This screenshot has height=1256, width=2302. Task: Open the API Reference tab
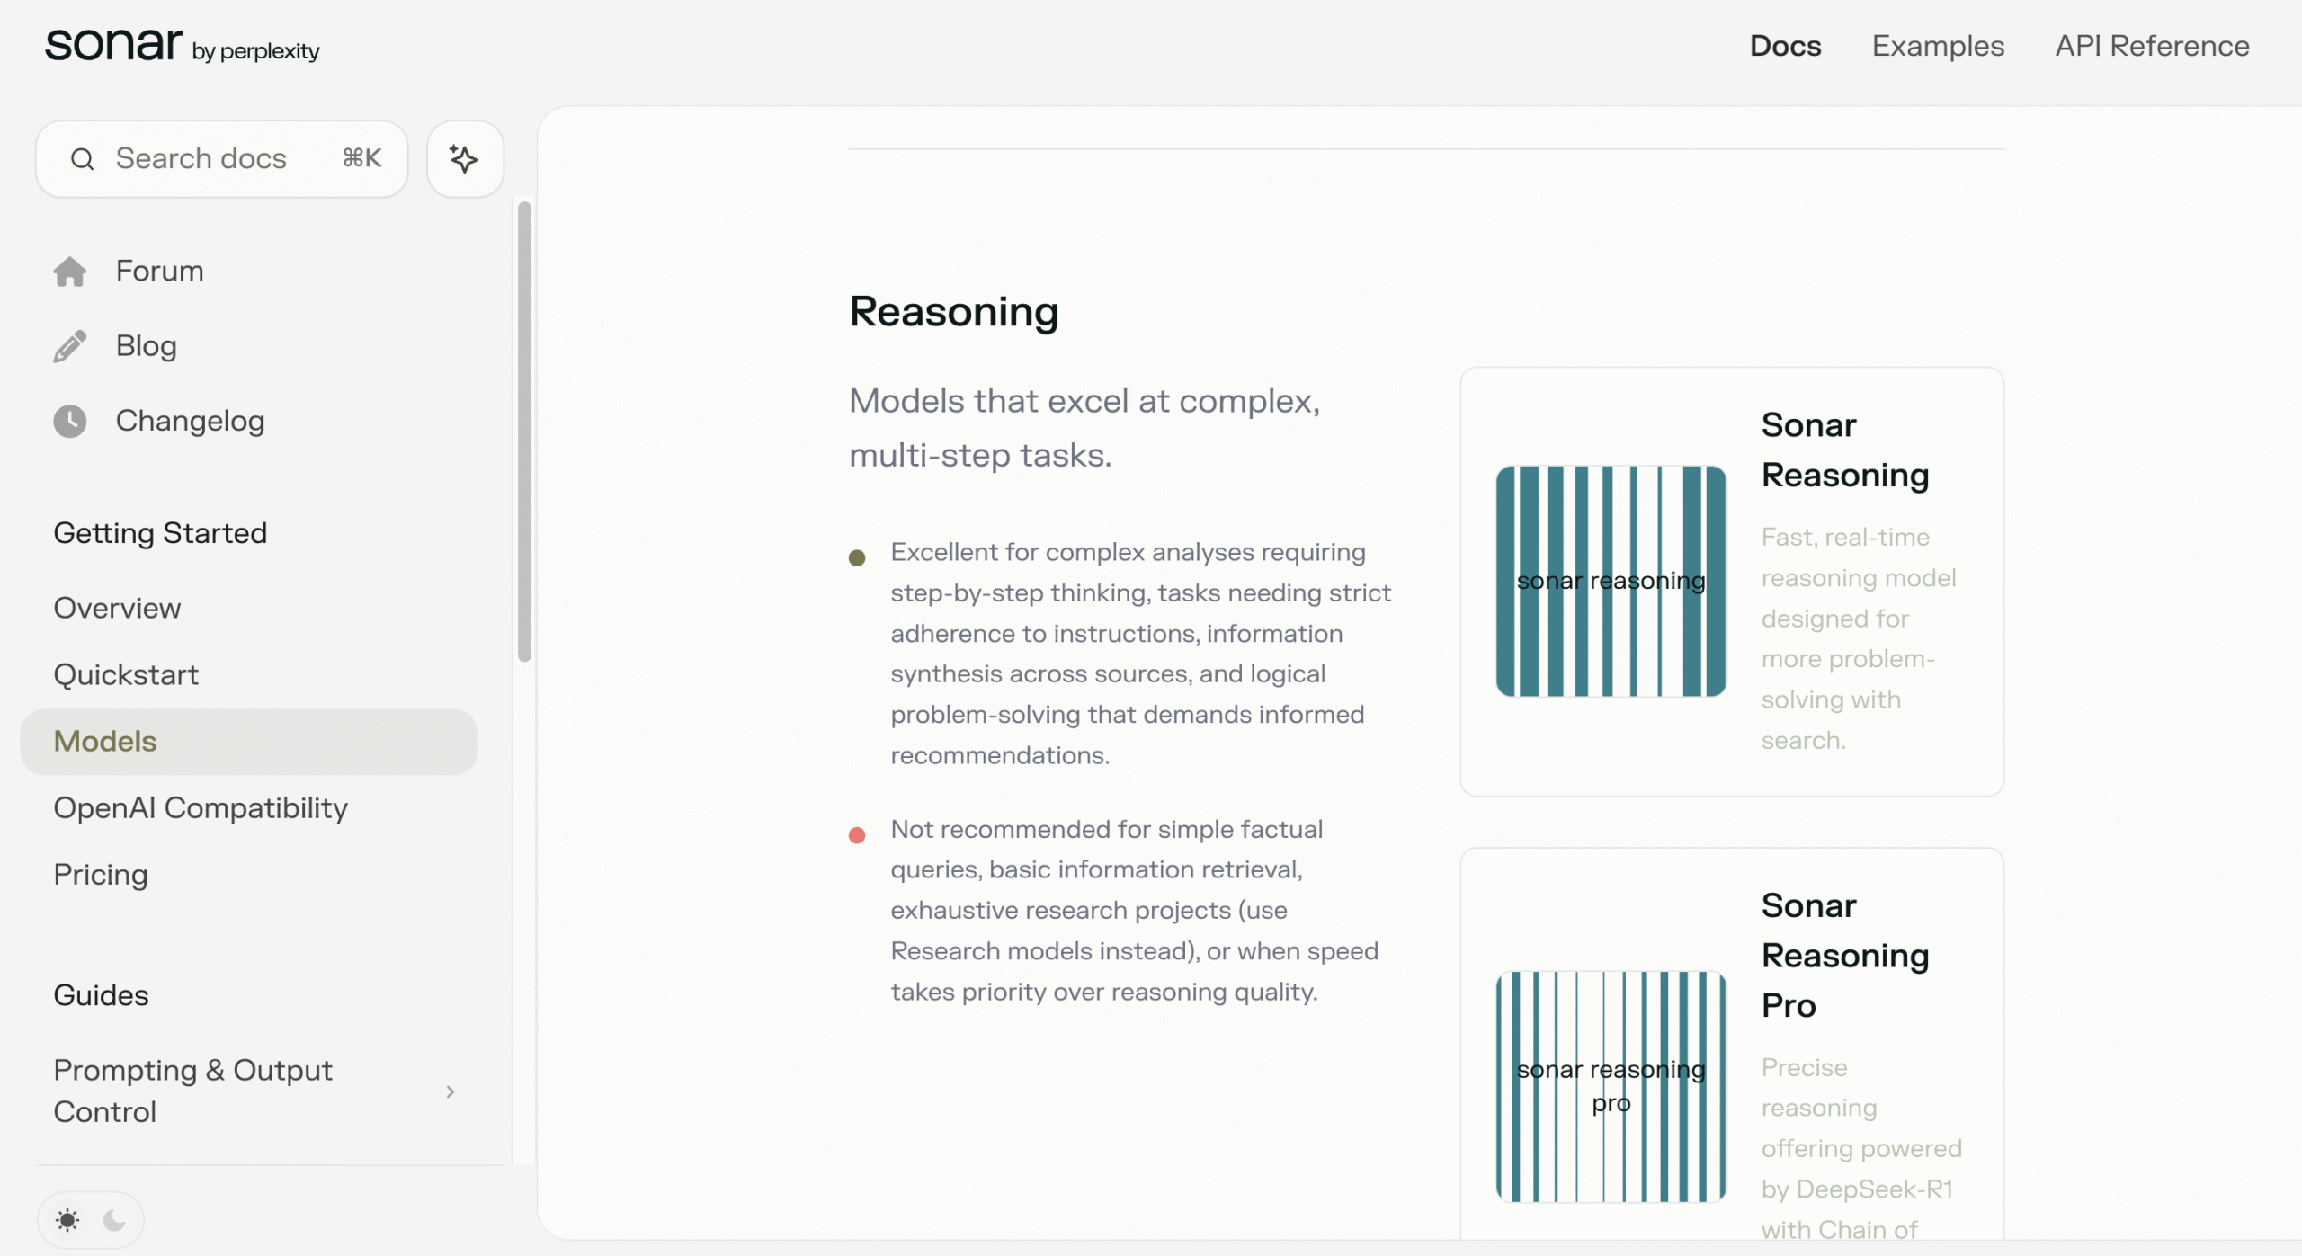pyautogui.click(x=2152, y=46)
